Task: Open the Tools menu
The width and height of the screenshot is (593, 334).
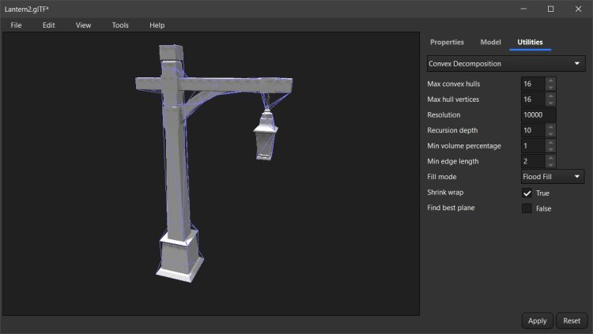Action: [120, 25]
